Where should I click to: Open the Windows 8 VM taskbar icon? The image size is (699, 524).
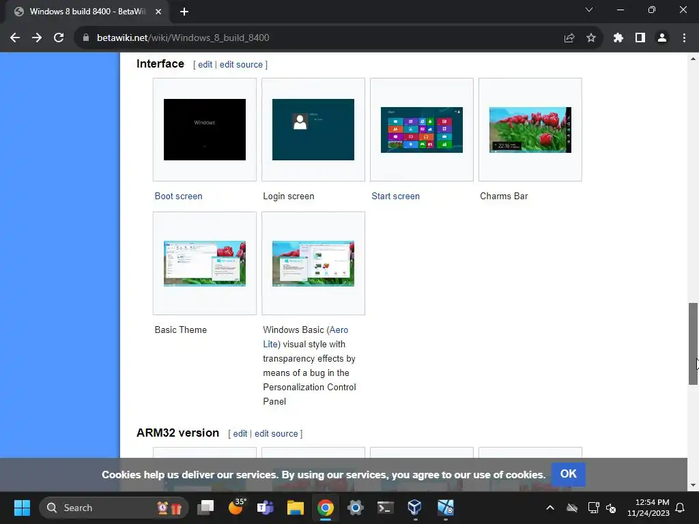(x=445, y=508)
